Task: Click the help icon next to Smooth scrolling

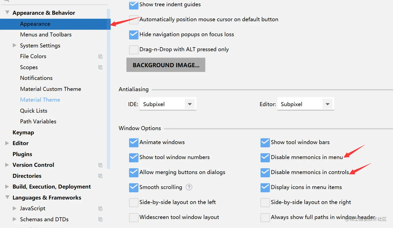Action: tap(189, 187)
